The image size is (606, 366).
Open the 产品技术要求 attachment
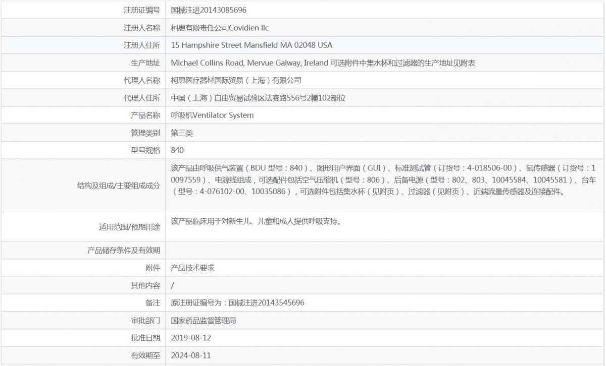click(x=193, y=268)
